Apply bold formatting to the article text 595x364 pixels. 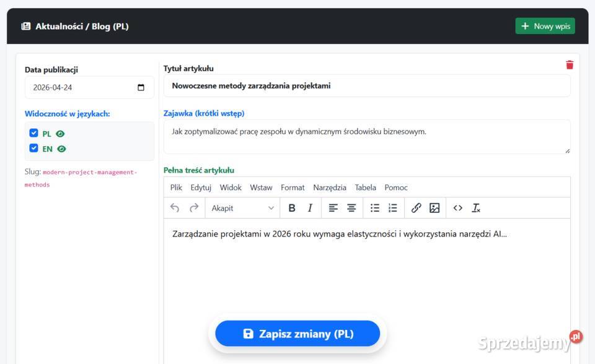tap(292, 208)
